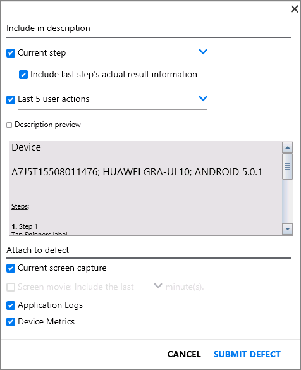Expand the Current step chevron
301x370 pixels.
pos(203,51)
